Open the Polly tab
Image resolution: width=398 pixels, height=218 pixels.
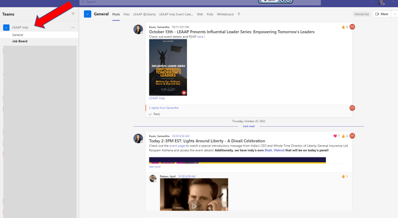[x=210, y=14]
